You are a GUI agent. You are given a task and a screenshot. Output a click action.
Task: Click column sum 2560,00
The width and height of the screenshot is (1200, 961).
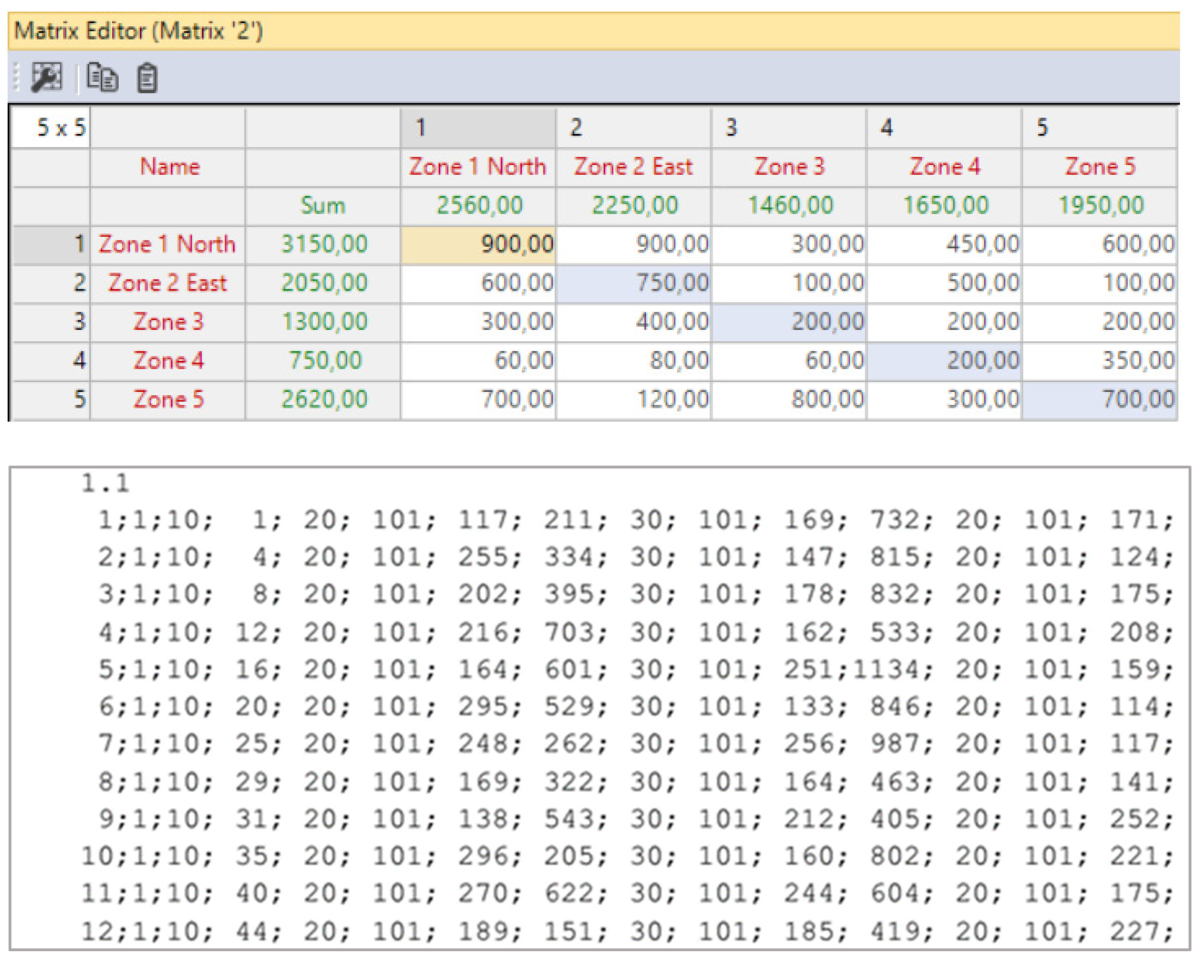coord(478,205)
